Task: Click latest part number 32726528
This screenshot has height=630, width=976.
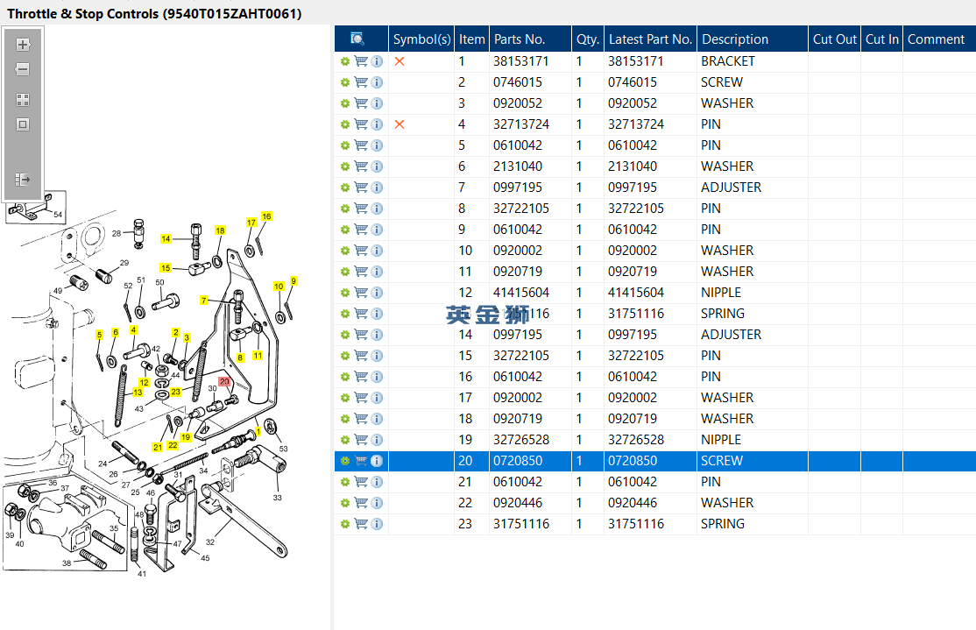Action: pos(636,440)
